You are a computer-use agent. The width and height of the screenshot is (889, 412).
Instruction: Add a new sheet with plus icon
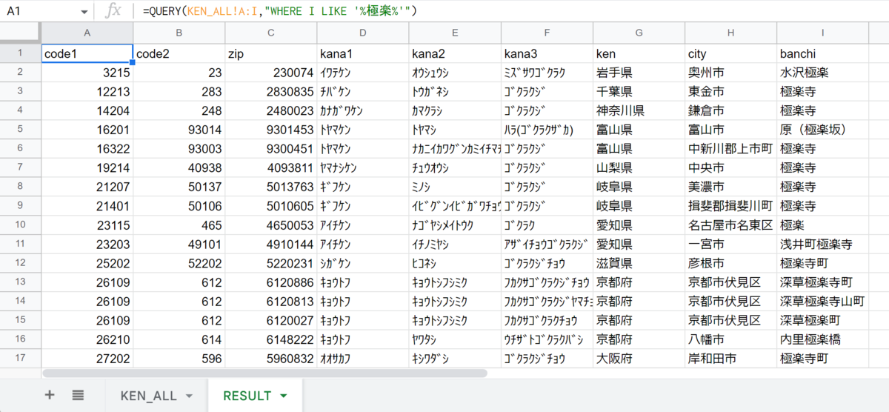pyautogui.click(x=50, y=395)
